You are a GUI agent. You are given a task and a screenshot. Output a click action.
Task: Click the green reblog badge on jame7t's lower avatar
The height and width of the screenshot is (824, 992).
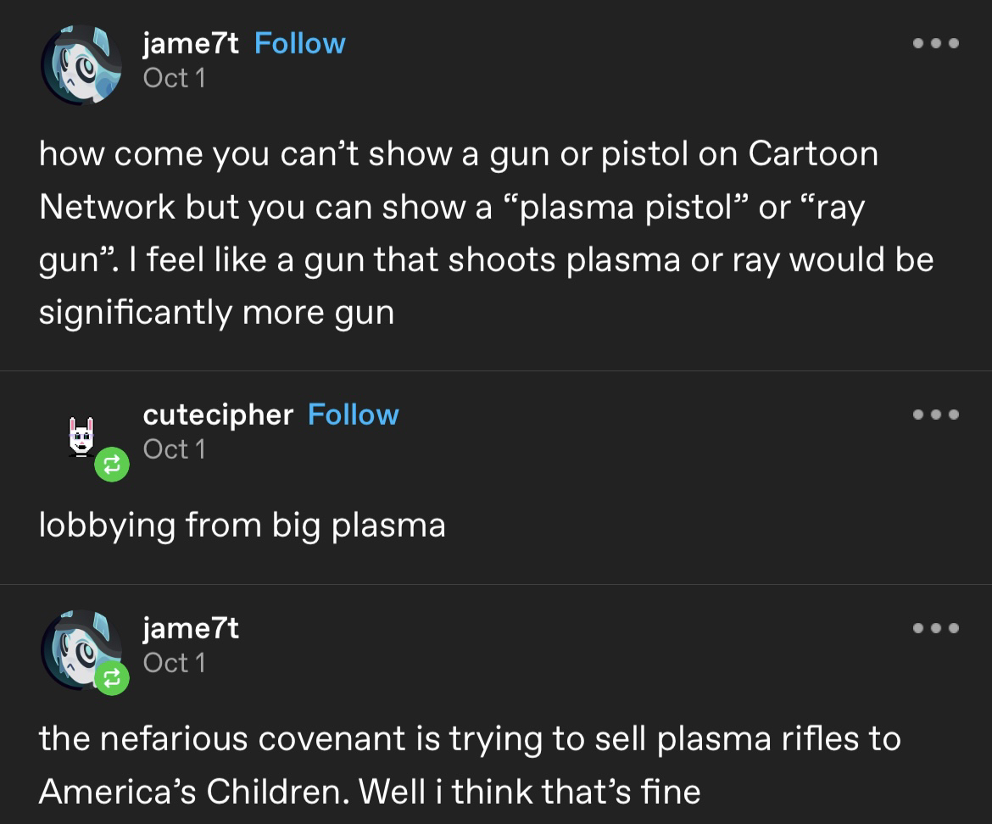click(112, 678)
